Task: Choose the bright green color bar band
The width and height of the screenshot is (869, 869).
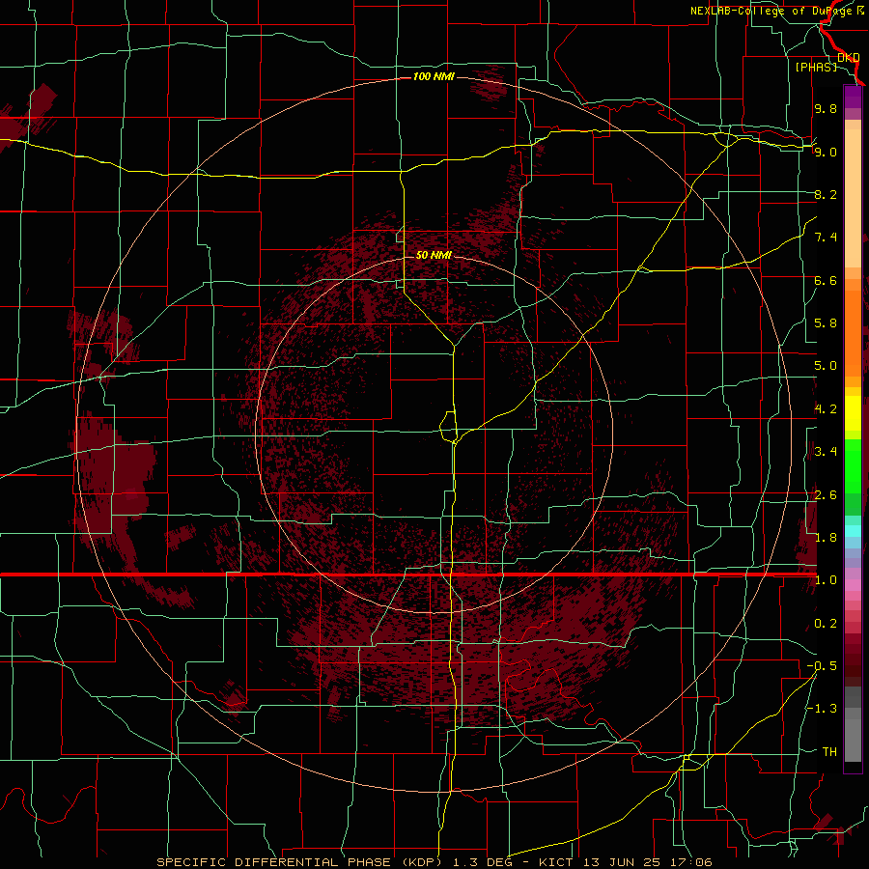Action: click(853, 466)
